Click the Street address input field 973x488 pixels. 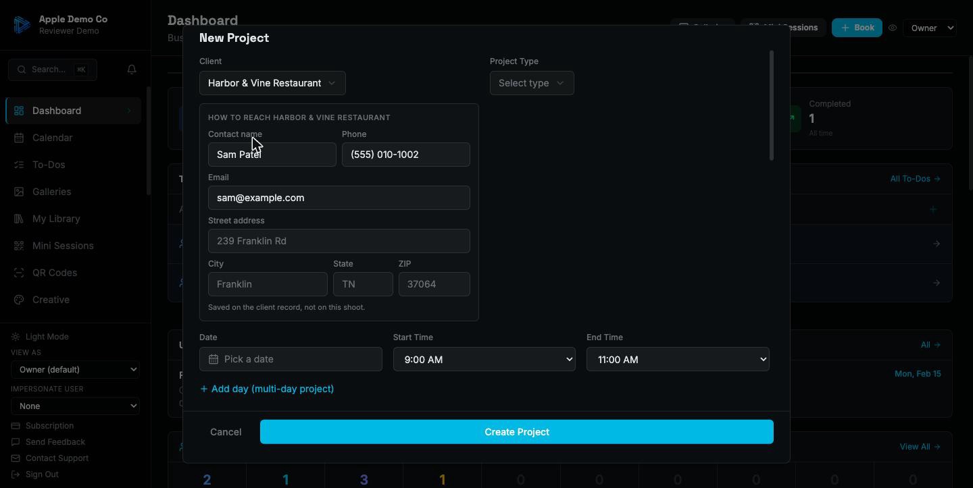[x=339, y=241]
